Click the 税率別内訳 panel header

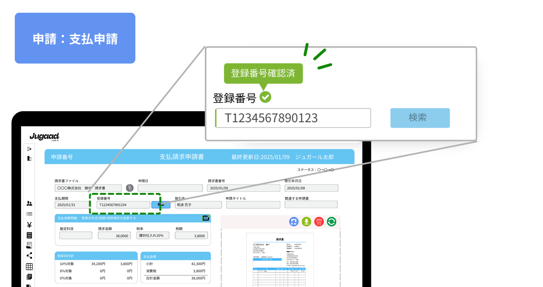coord(96,256)
